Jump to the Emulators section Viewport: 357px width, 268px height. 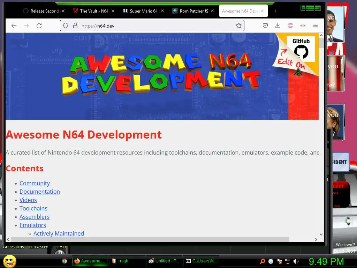pos(32,225)
